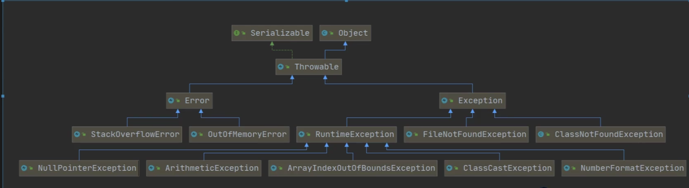Click the NullPointerException class icon
The image size is (689, 188).
[x=24, y=168]
